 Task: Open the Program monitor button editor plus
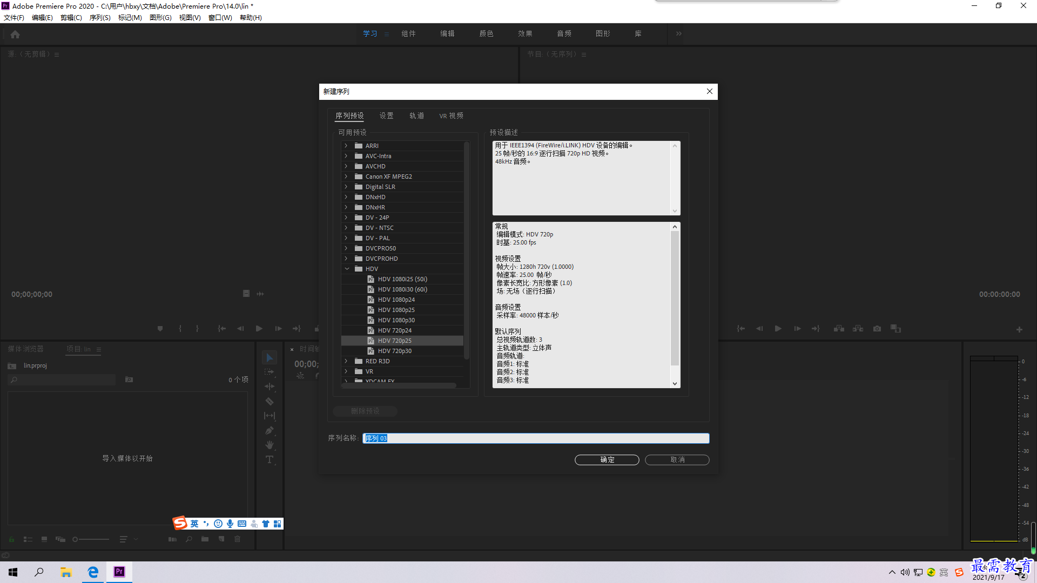point(1019,329)
